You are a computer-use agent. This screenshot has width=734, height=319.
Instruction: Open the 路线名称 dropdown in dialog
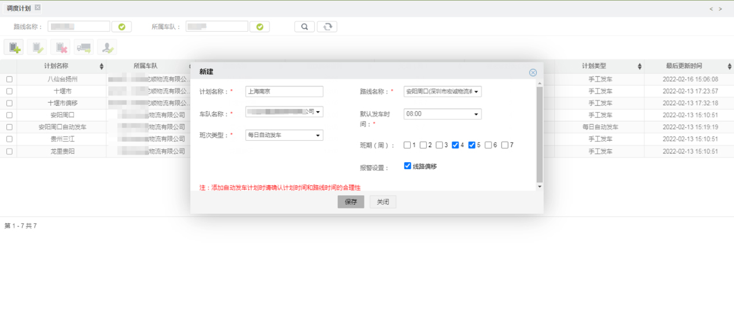[x=442, y=91]
